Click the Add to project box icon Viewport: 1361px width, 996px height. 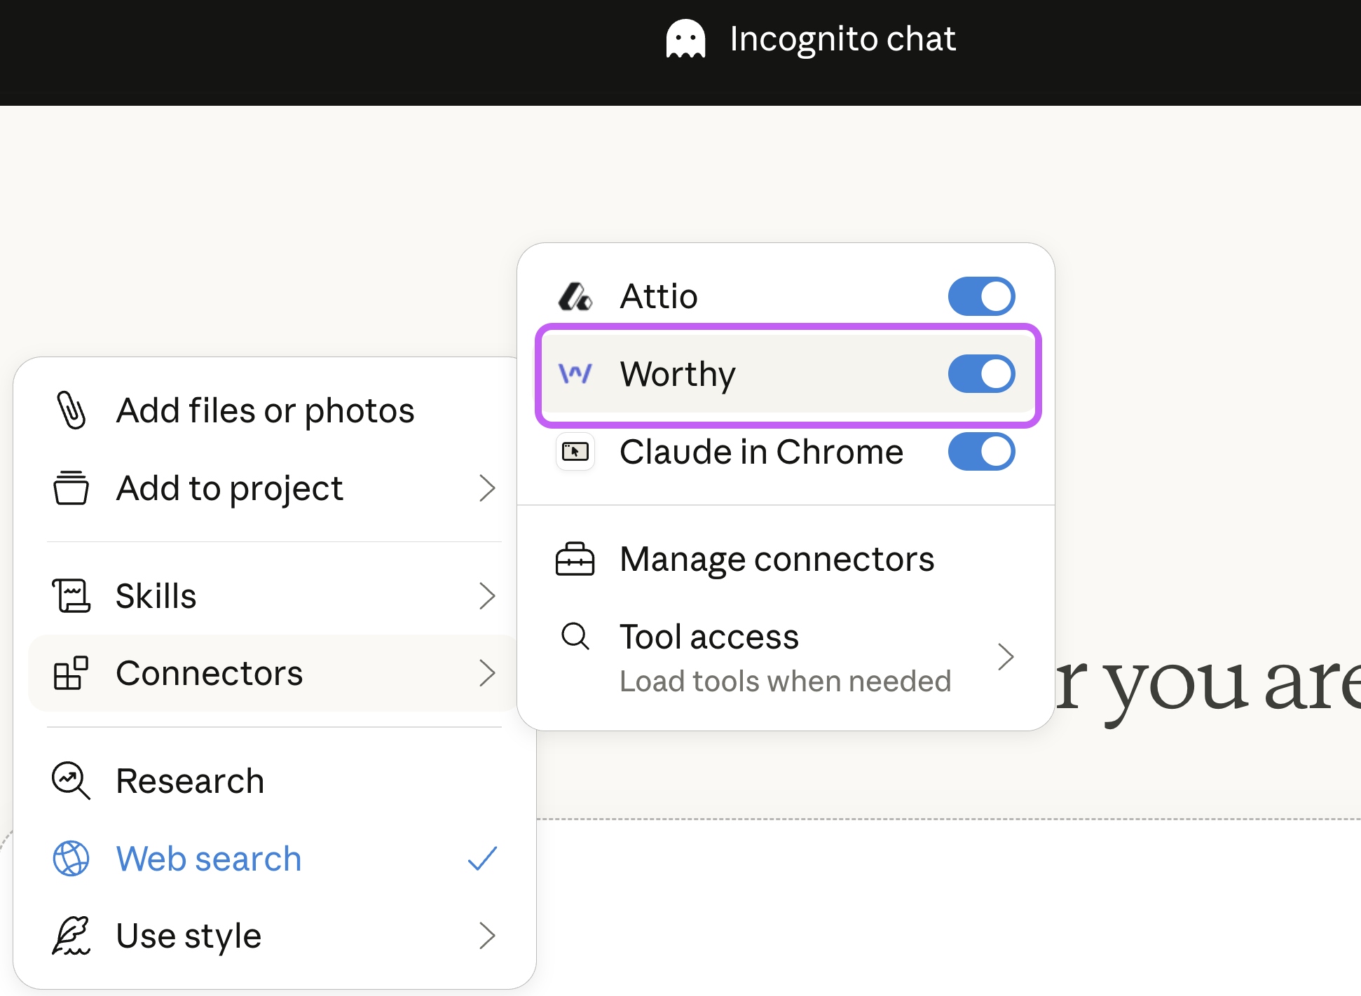click(x=71, y=487)
